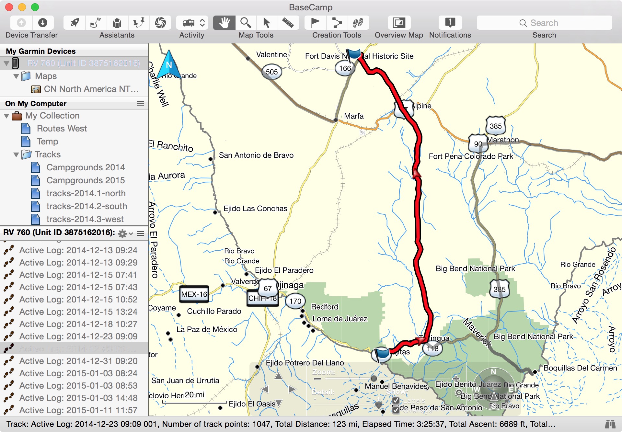Viewport: 622px width, 432px height.
Task: Click the new route creation tool
Action: pyautogui.click(x=337, y=23)
